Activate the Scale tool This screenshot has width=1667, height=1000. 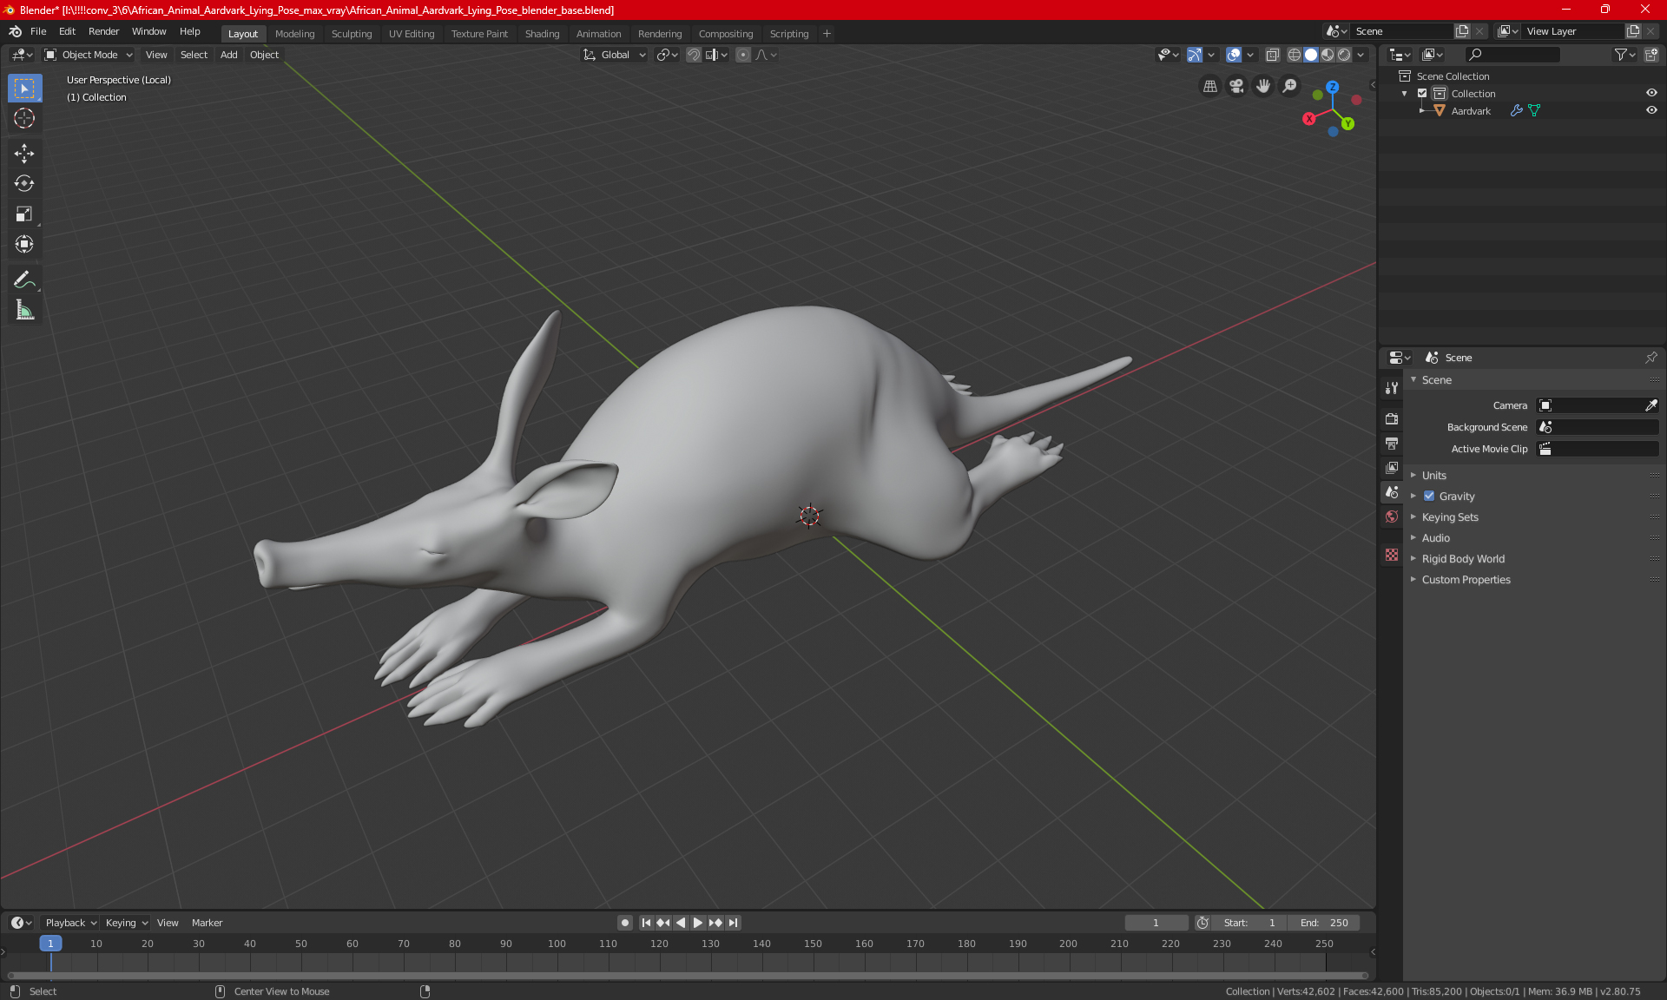tap(23, 214)
